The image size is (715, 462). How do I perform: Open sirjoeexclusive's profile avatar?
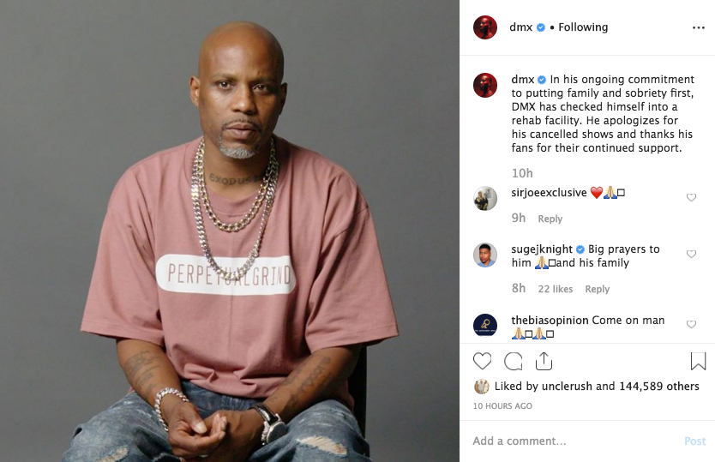pyautogui.click(x=485, y=198)
